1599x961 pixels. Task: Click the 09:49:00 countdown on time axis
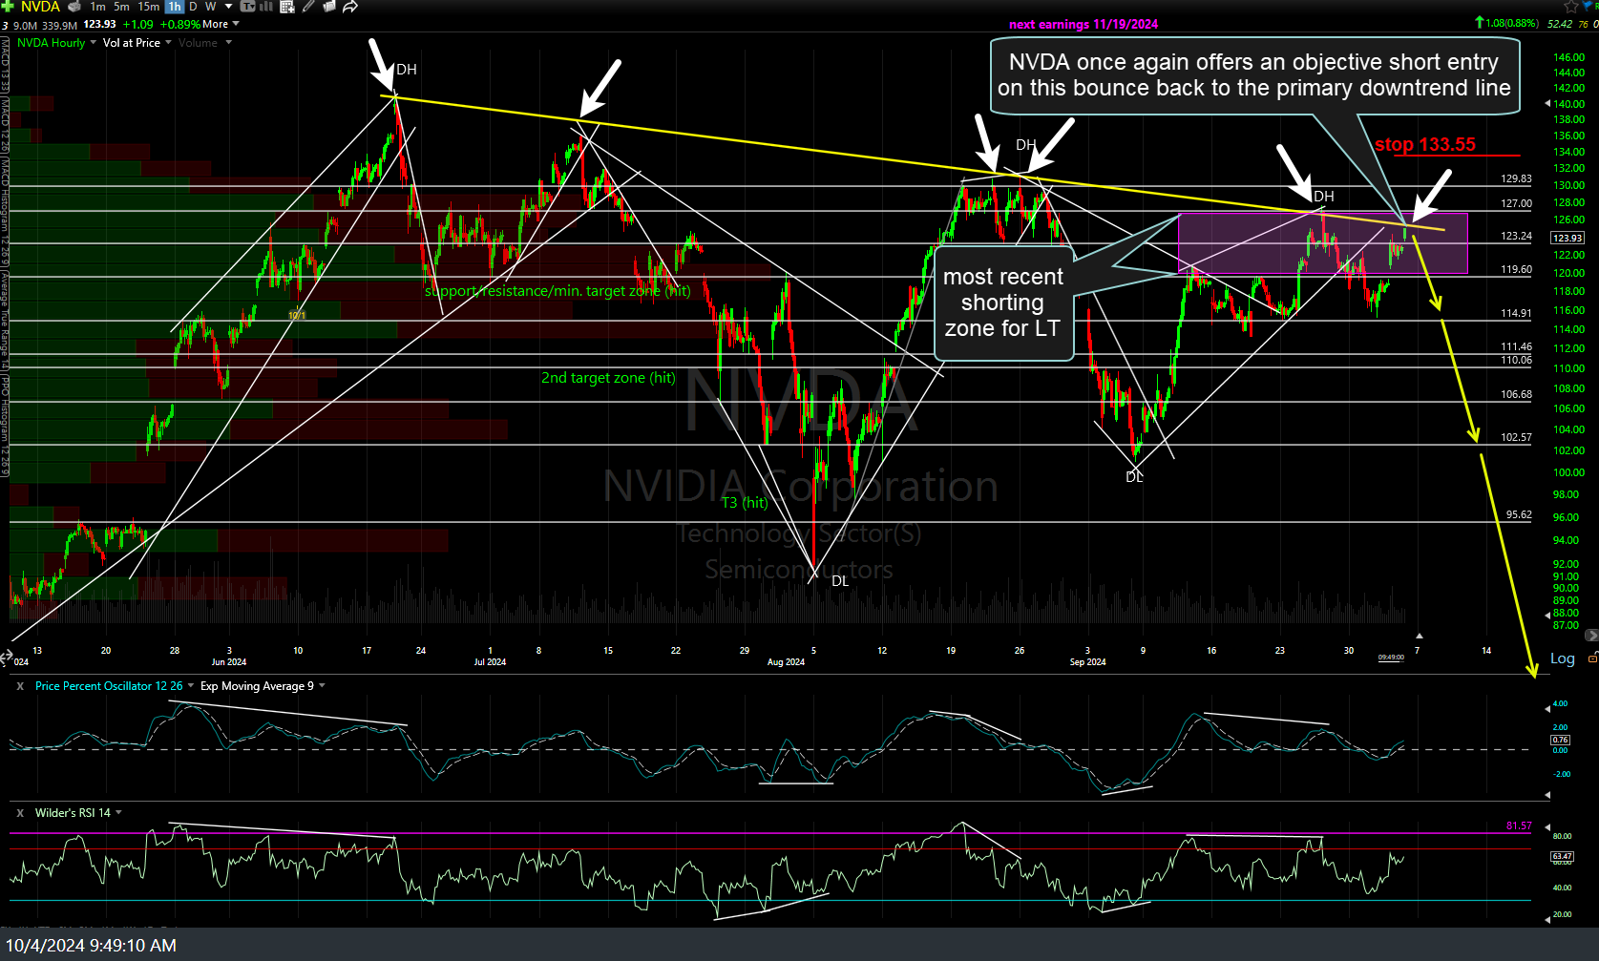coord(1391,657)
